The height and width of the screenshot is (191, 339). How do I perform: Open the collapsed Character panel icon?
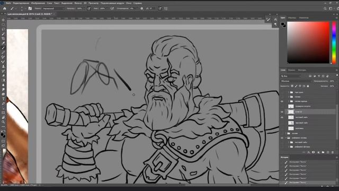click(x=275, y=19)
